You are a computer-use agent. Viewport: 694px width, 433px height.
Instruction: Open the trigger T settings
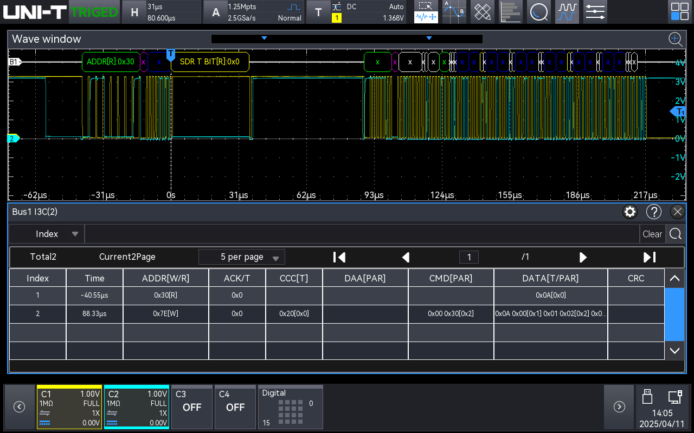tap(356, 12)
